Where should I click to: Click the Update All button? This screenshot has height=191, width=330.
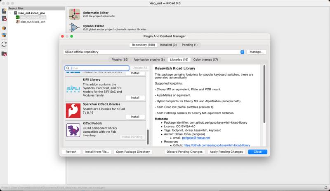140,68
